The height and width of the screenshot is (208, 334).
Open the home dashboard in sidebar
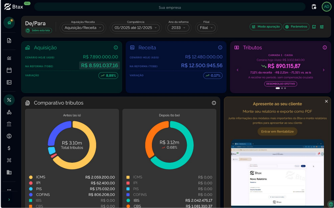tap(9, 22)
